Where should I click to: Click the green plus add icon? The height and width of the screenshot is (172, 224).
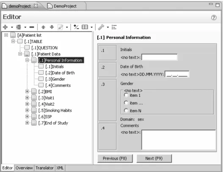[x=5, y=27]
